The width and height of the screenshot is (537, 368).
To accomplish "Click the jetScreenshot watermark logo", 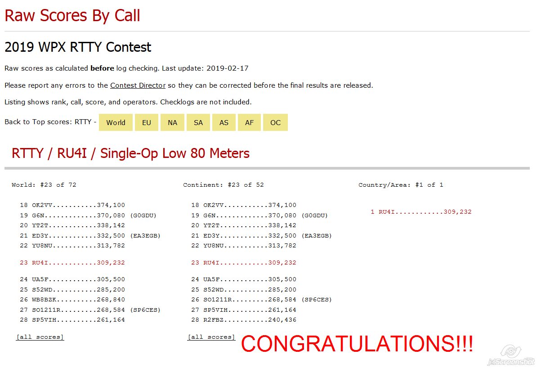I will tap(511, 355).
